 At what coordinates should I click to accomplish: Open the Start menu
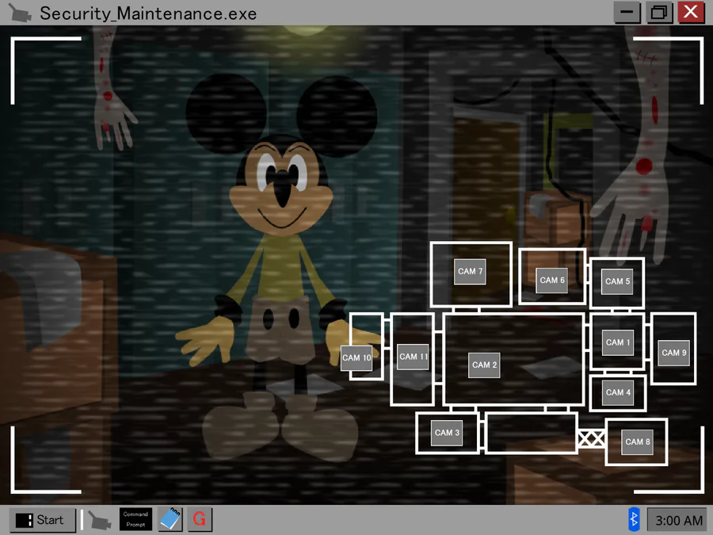click(42, 520)
